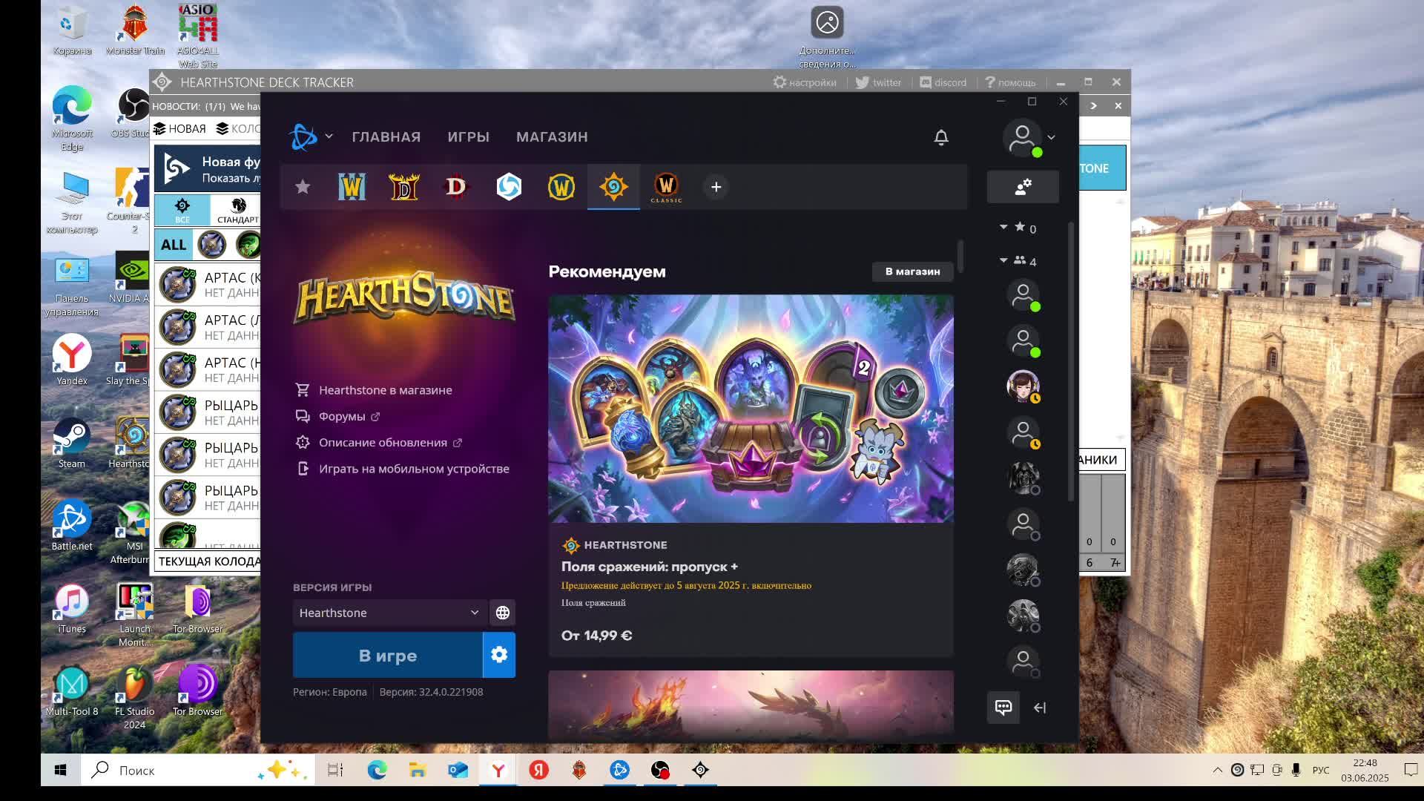Open the Battlegrounds pass promo image

[751, 409]
